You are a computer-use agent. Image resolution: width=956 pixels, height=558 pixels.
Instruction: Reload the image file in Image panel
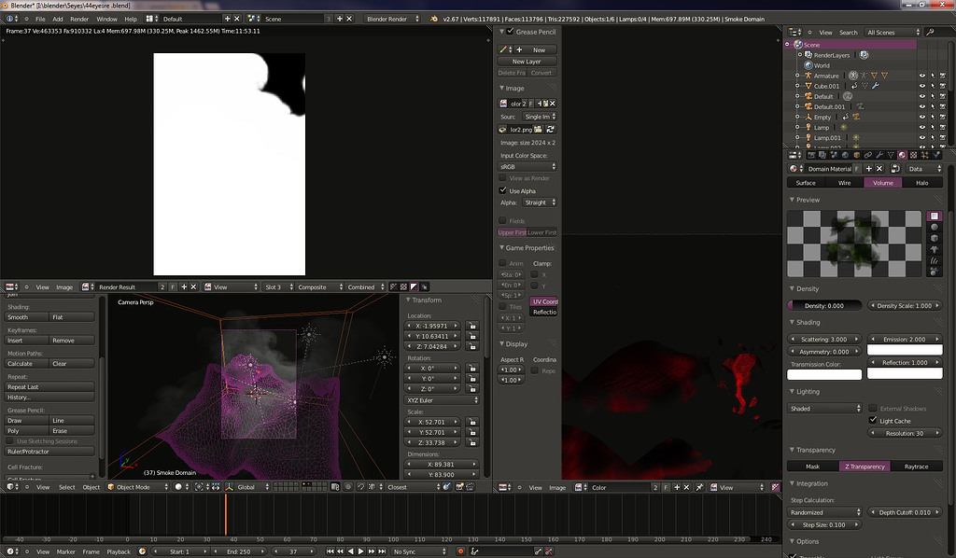coord(550,129)
